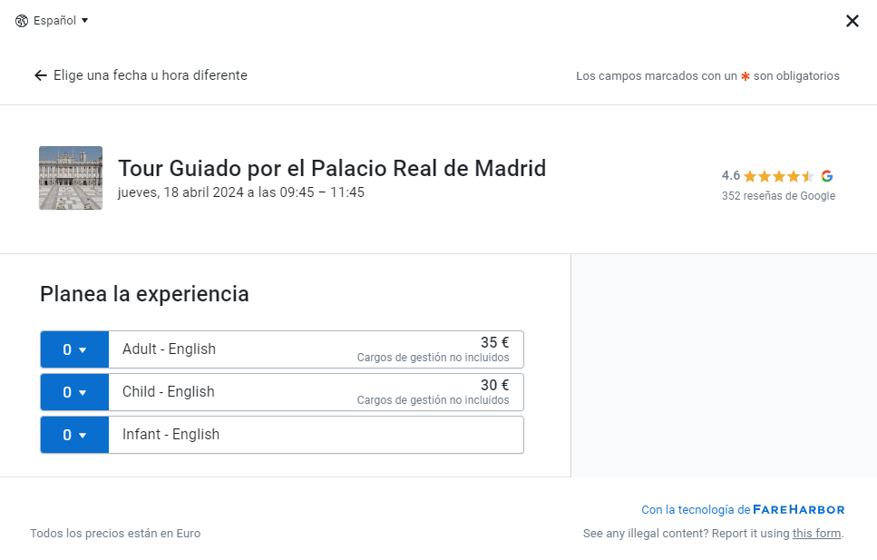Open Adult - English quantity dropdown
Image resolution: width=877 pixels, height=560 pixels.
pyautogui.click(x=74, y=349)
